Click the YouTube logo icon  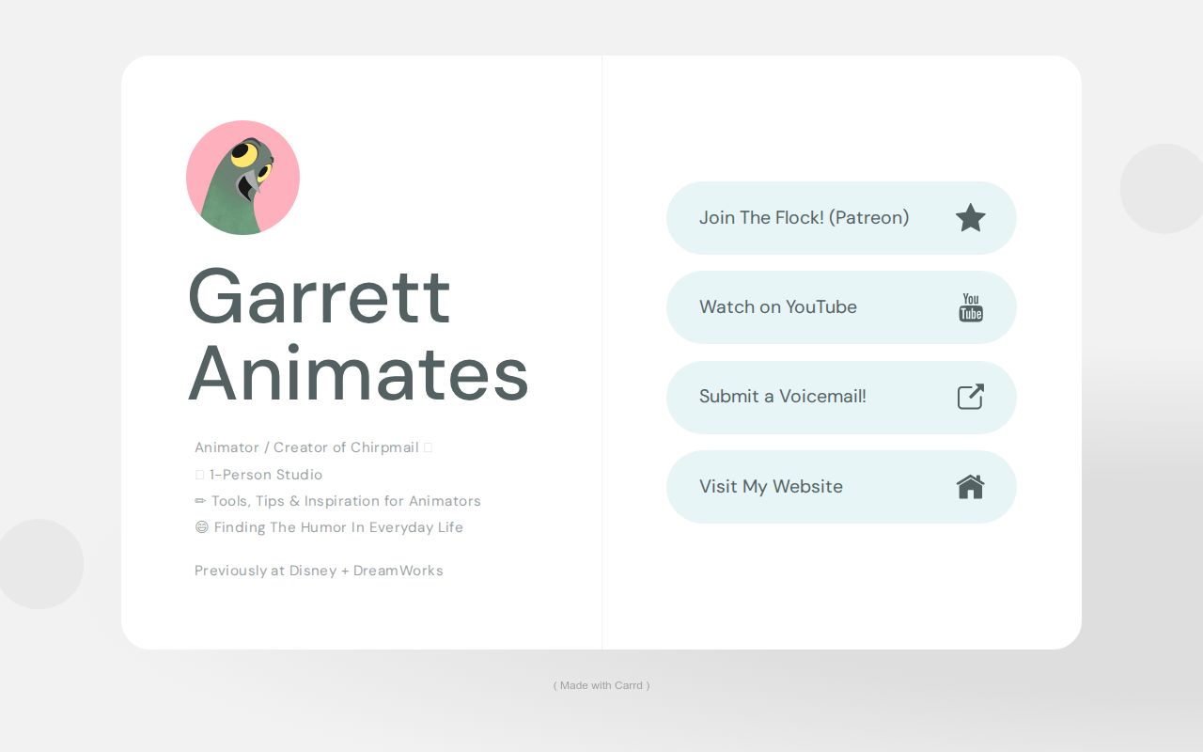click(970, 307)
